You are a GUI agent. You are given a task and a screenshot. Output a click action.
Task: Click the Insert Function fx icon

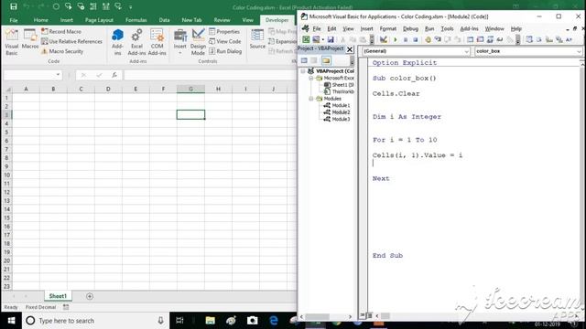tap(114, 75)
